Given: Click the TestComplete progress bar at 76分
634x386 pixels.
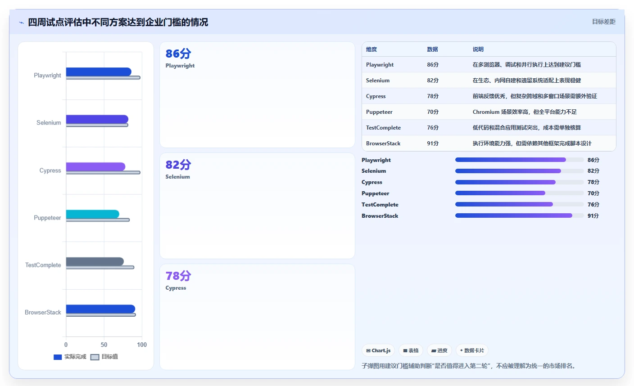Looking at the screenshot, I should 519,204.
